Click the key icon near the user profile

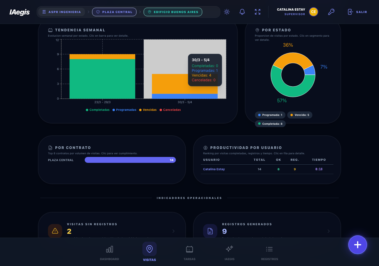331,12
